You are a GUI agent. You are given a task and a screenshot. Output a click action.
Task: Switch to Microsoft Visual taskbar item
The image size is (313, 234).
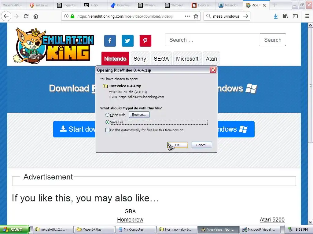click(x=260, y=229)
